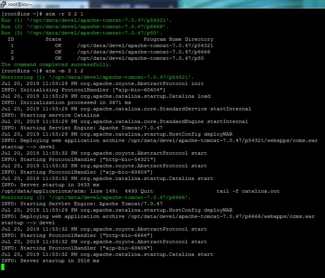Screen dimensions: 325x278
Task: Click the 'StandardService startInternal' log line
Action: pyautogui.click(x=126, y=109)
